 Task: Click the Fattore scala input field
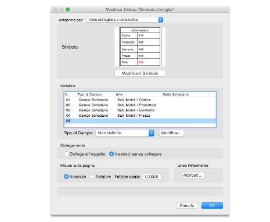152,177
